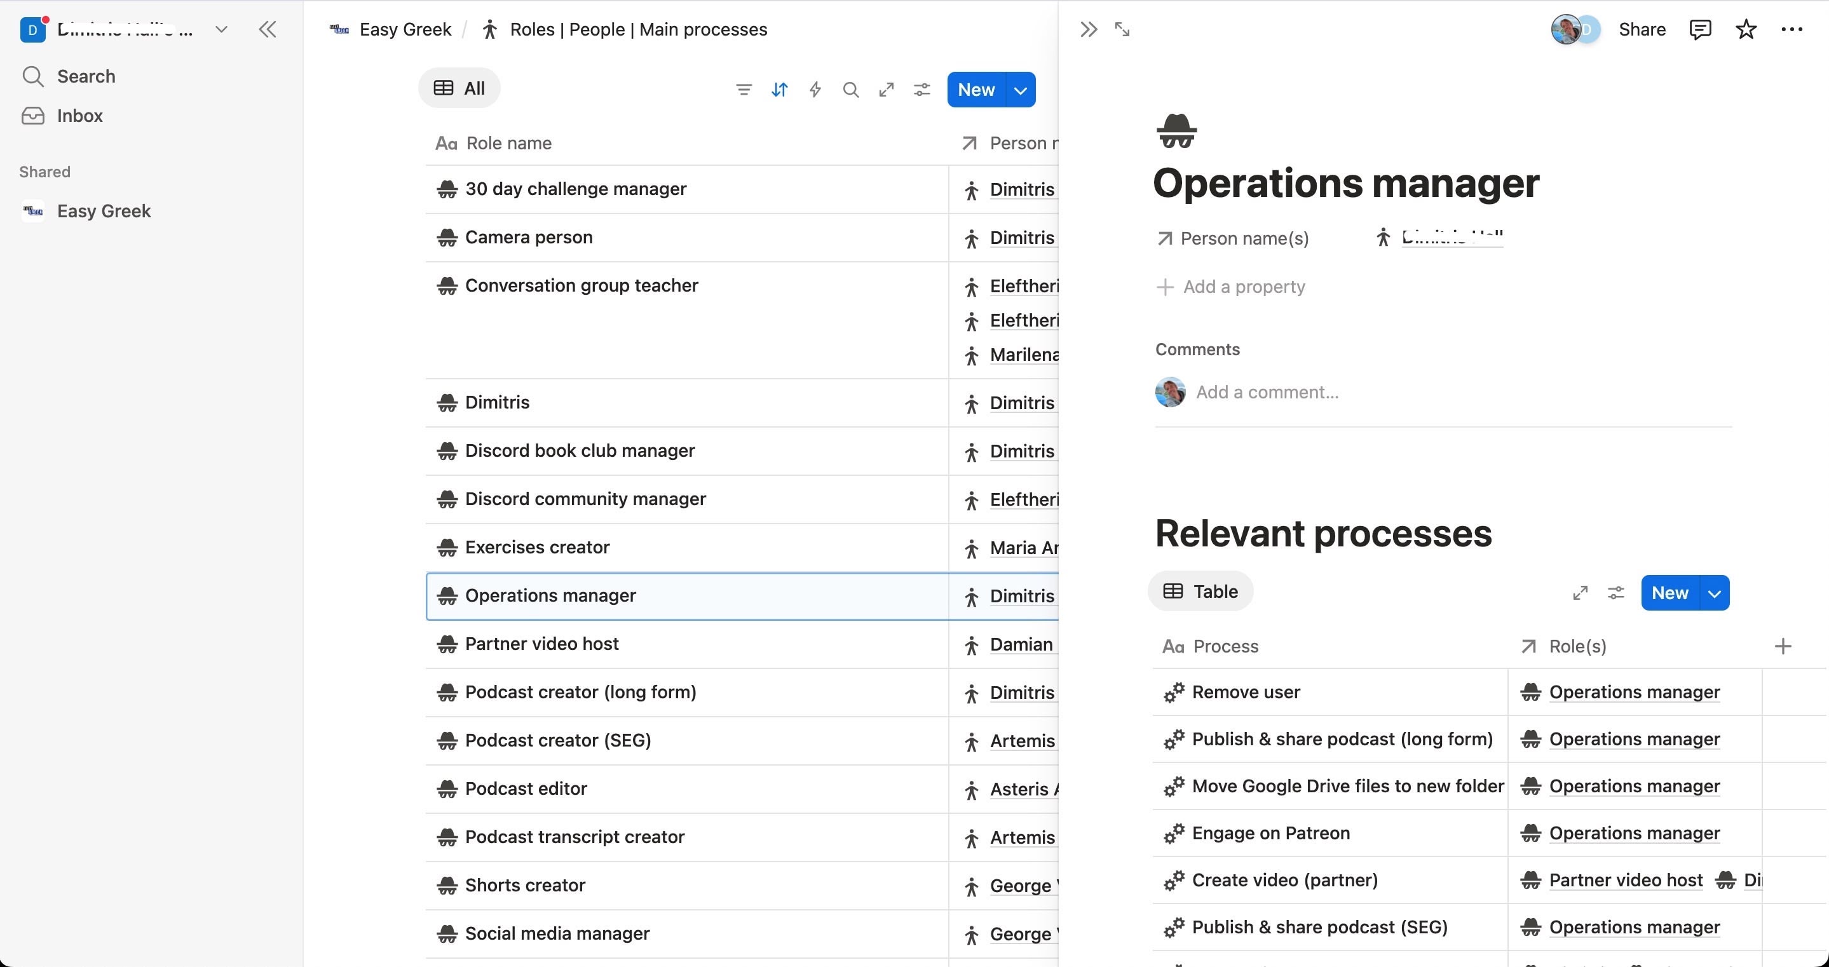Open page in full page mode
This screenshot has height=967, width=1829.
1122,29
